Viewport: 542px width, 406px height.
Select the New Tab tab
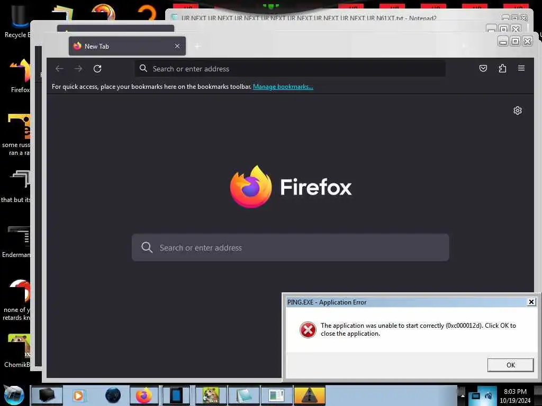[x=127, y=46]
